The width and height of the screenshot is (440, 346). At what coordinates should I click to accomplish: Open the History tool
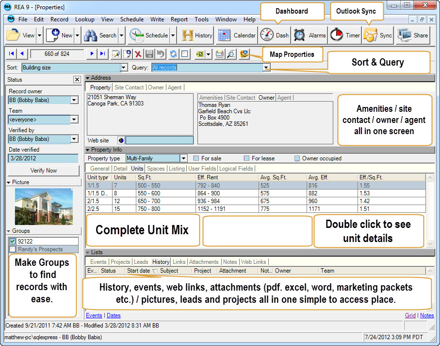click(196, 35)
